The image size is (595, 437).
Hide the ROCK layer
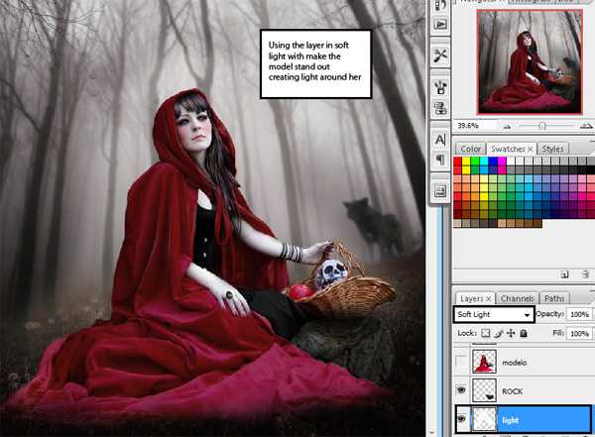(x=461, y=391)
